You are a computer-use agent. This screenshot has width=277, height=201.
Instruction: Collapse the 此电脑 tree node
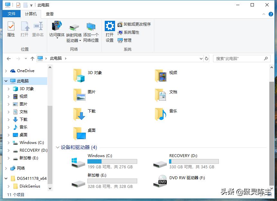[6, 81]
